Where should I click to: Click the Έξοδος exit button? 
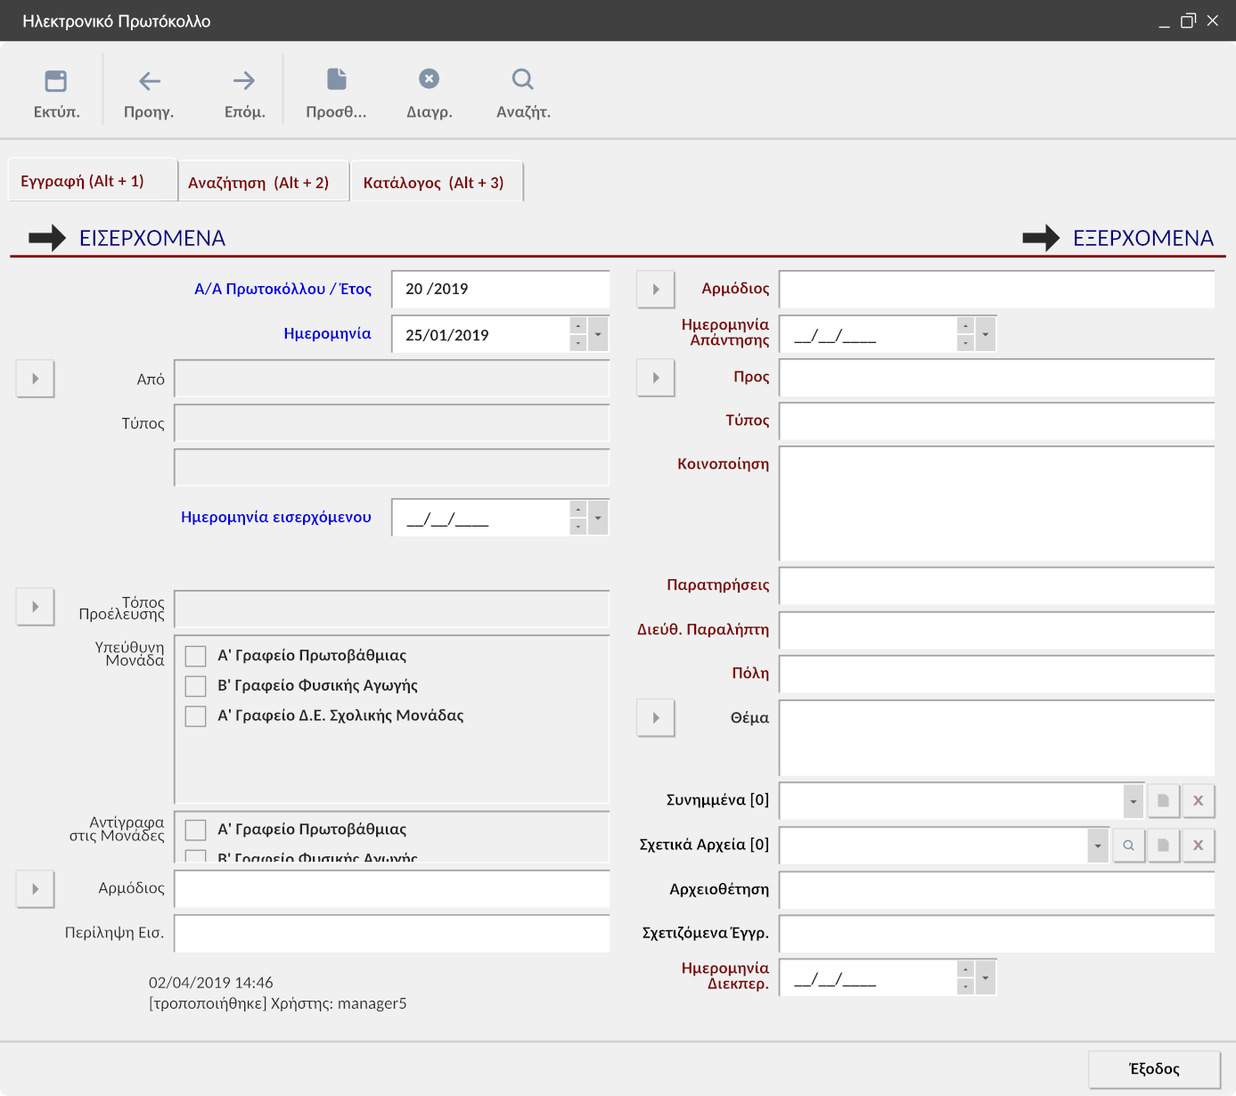pyautogui.click(x=1154, y=1069)
